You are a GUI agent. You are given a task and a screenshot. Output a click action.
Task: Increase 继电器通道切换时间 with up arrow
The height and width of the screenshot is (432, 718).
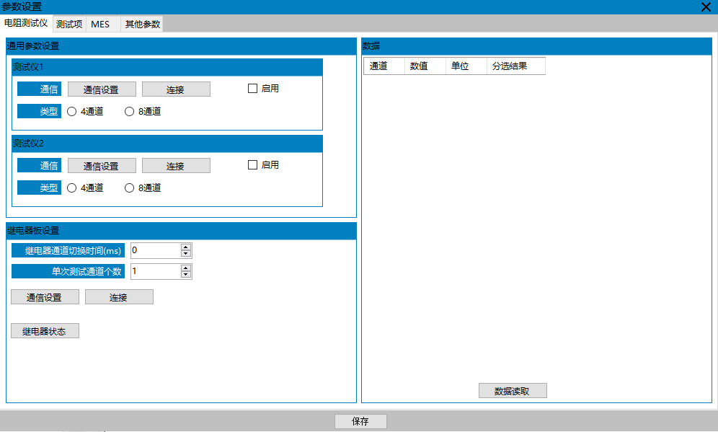tap(185, 247)
